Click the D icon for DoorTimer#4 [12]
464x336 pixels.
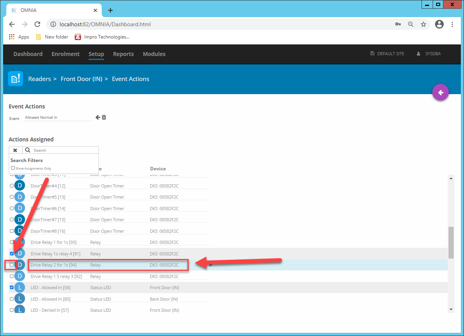point(19,185)
